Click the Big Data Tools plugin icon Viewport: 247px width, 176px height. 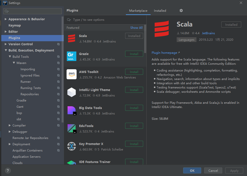coord(72,110)
